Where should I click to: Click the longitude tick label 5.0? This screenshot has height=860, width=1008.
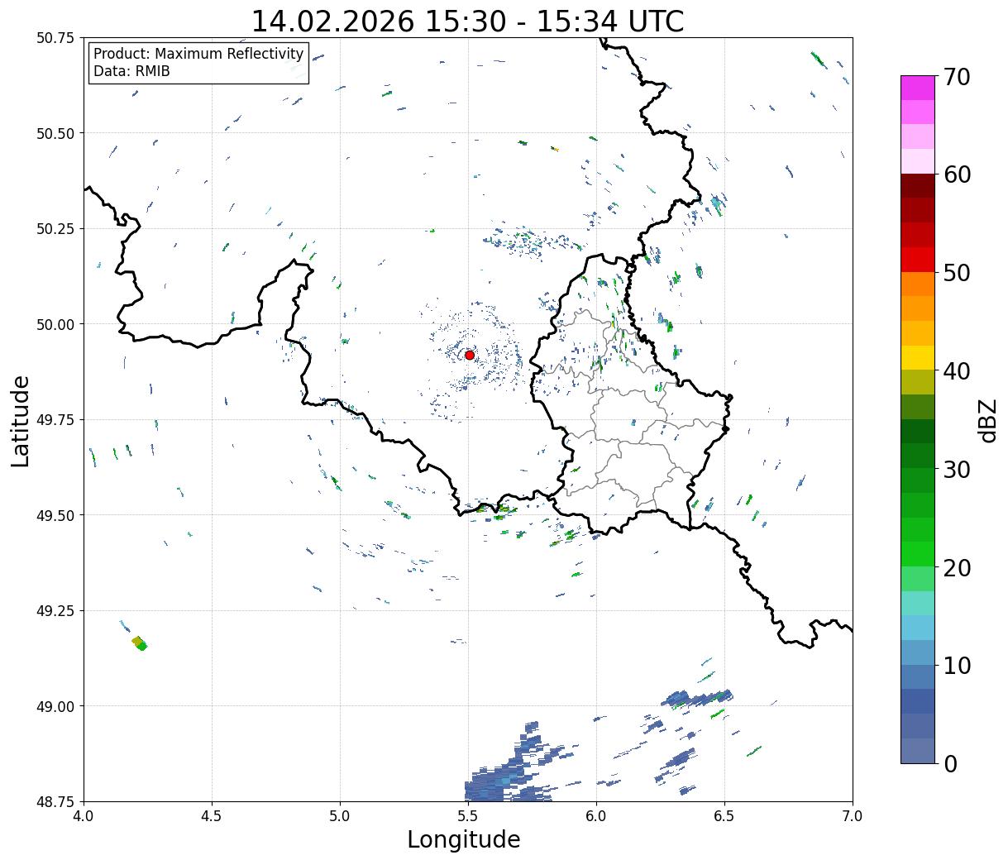pyautogui.click(x=340, y=816)
